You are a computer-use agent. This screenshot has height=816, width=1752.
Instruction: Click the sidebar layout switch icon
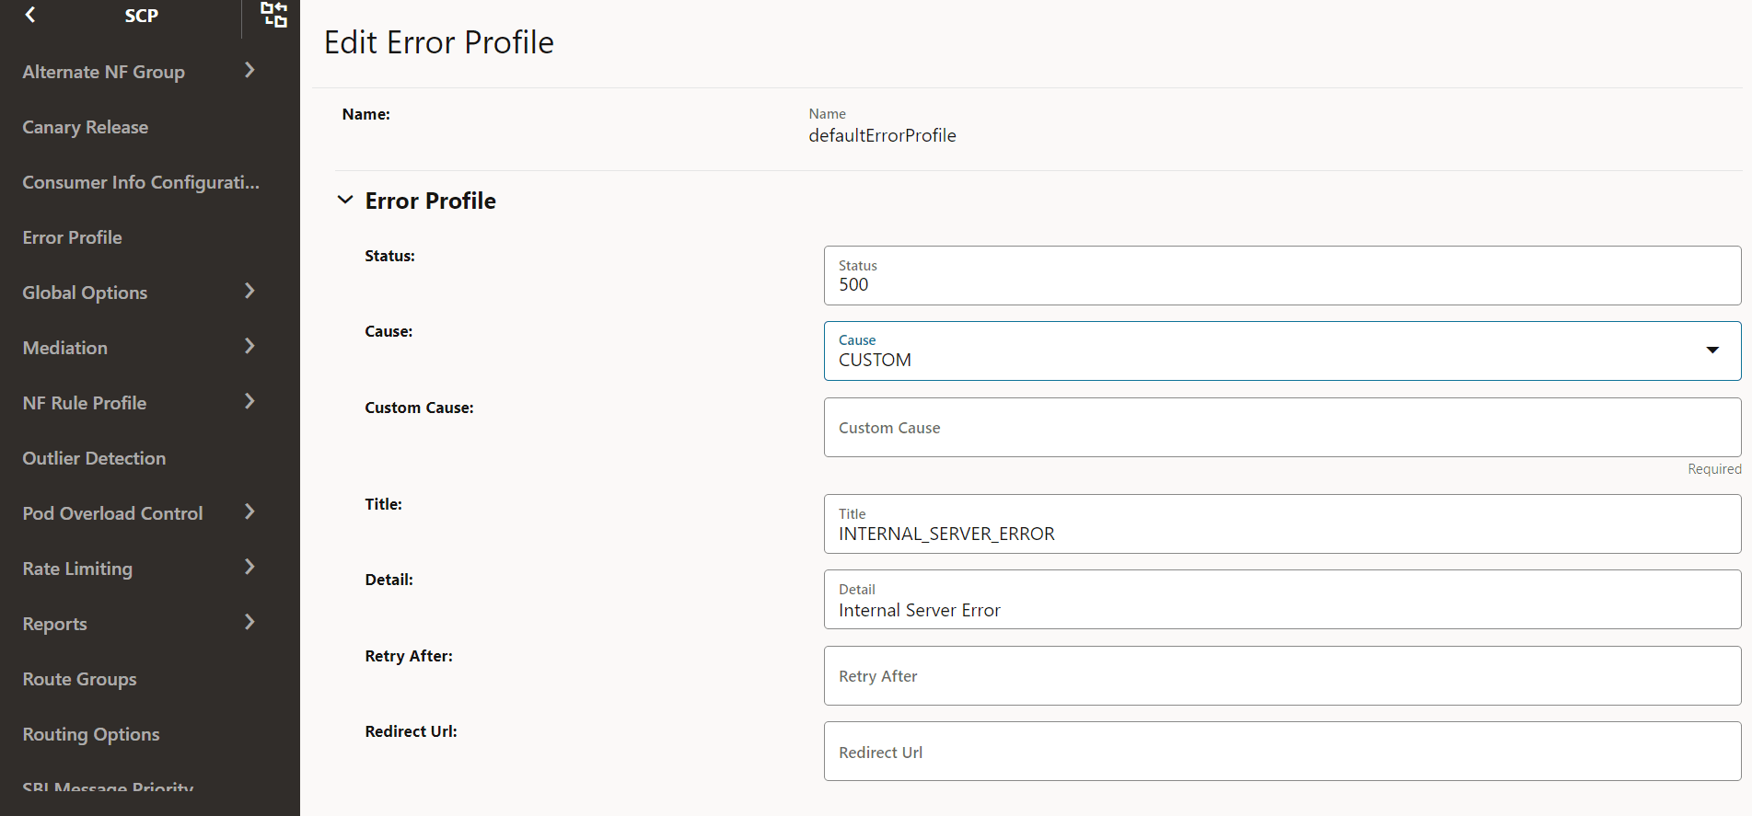[273, 15]
